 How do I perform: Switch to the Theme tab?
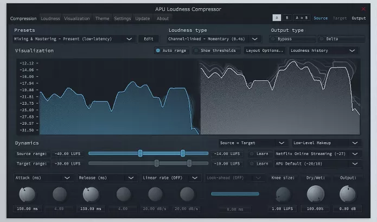pyautogui.click(x=102, y=18)
